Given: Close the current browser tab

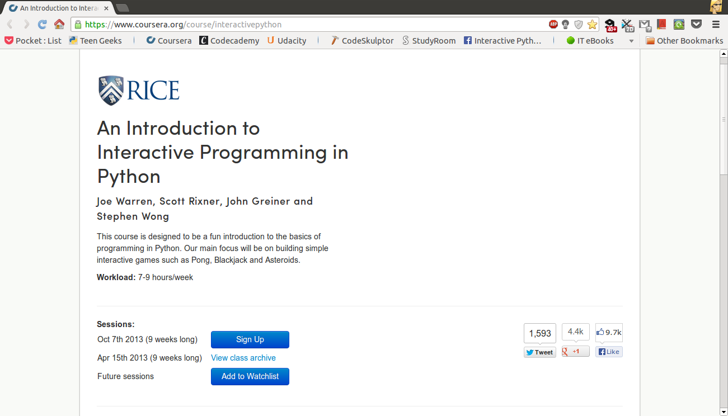Looking at the screenshot, I should tap(106, 8).
